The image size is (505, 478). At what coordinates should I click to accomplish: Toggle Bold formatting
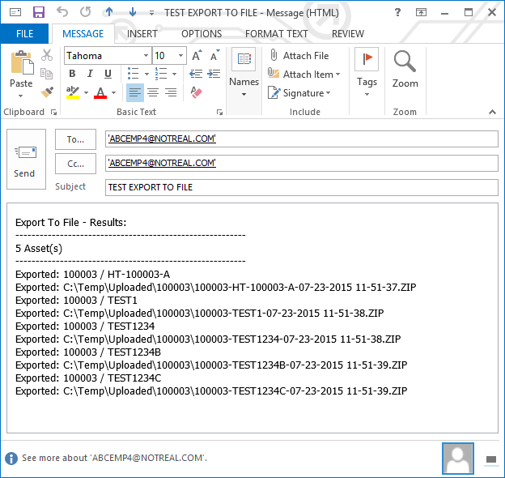[x=71, y=74]
